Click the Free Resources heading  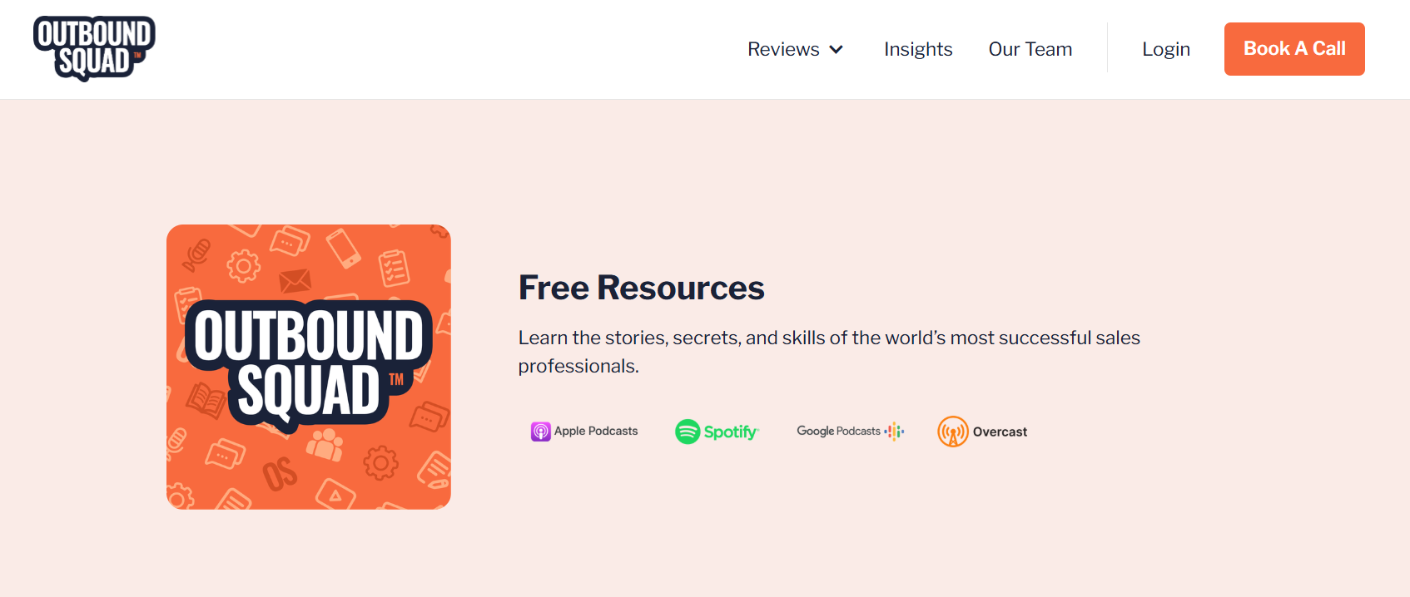pyautogui.click(x=642, y=288)
